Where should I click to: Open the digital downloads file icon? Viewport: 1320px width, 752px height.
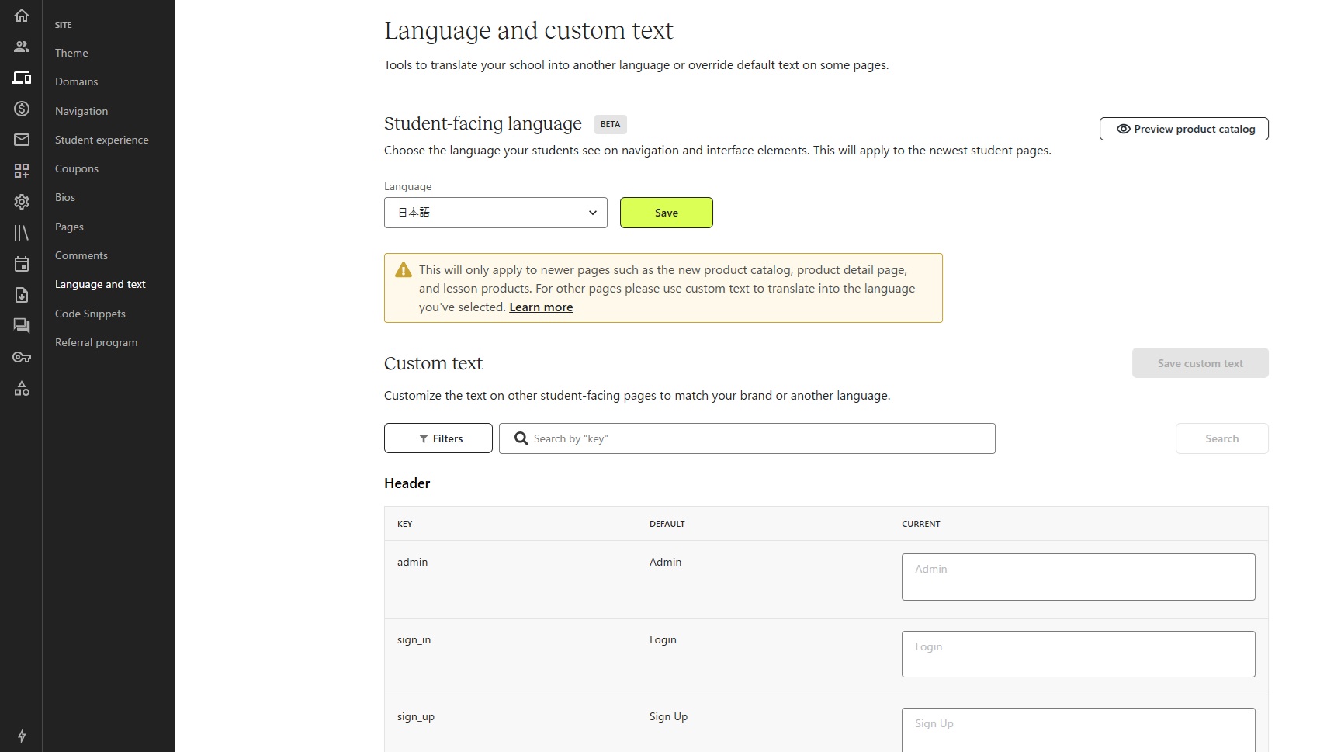point(22,295)
